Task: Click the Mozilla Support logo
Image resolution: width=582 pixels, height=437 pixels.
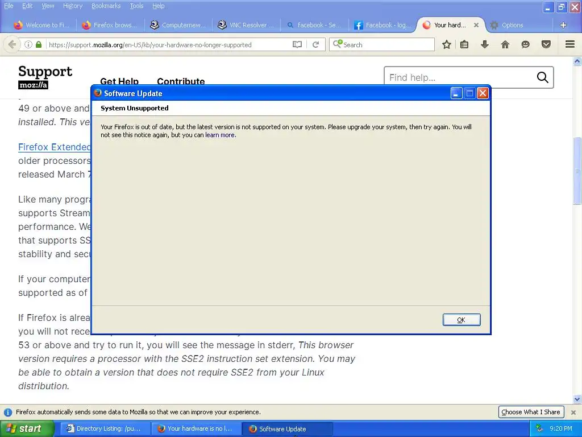Action: pos(45,77)
